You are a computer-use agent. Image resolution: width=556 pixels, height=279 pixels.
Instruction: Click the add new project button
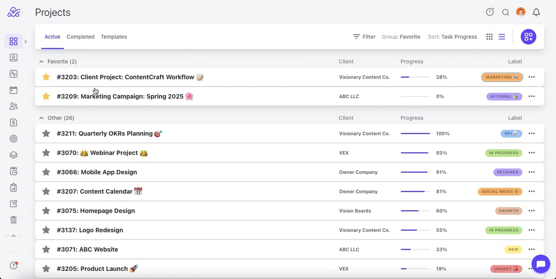pyautogui.click(x=529, y=37)
